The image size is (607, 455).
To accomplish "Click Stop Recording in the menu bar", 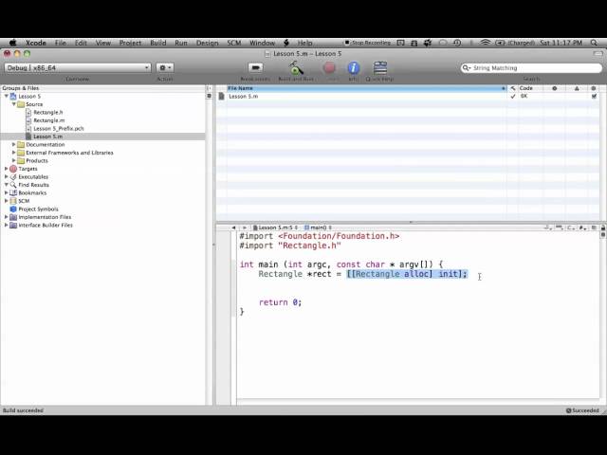I will tap(367, 43).
